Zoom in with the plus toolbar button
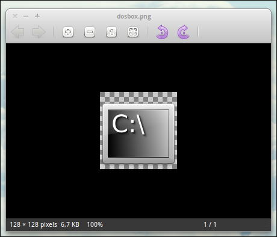Image resolution: width=277 pixels, height=237 pixels. (68, 32)
